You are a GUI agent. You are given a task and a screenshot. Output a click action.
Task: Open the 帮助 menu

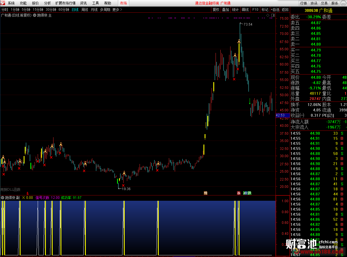(x=108, y=3)
